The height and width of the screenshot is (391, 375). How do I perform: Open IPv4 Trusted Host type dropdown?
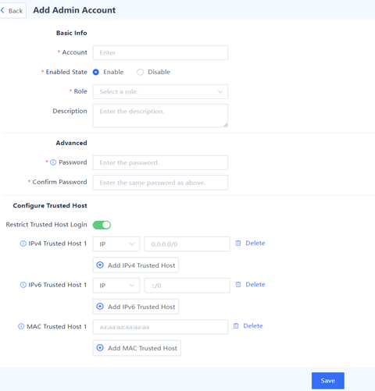116,244
